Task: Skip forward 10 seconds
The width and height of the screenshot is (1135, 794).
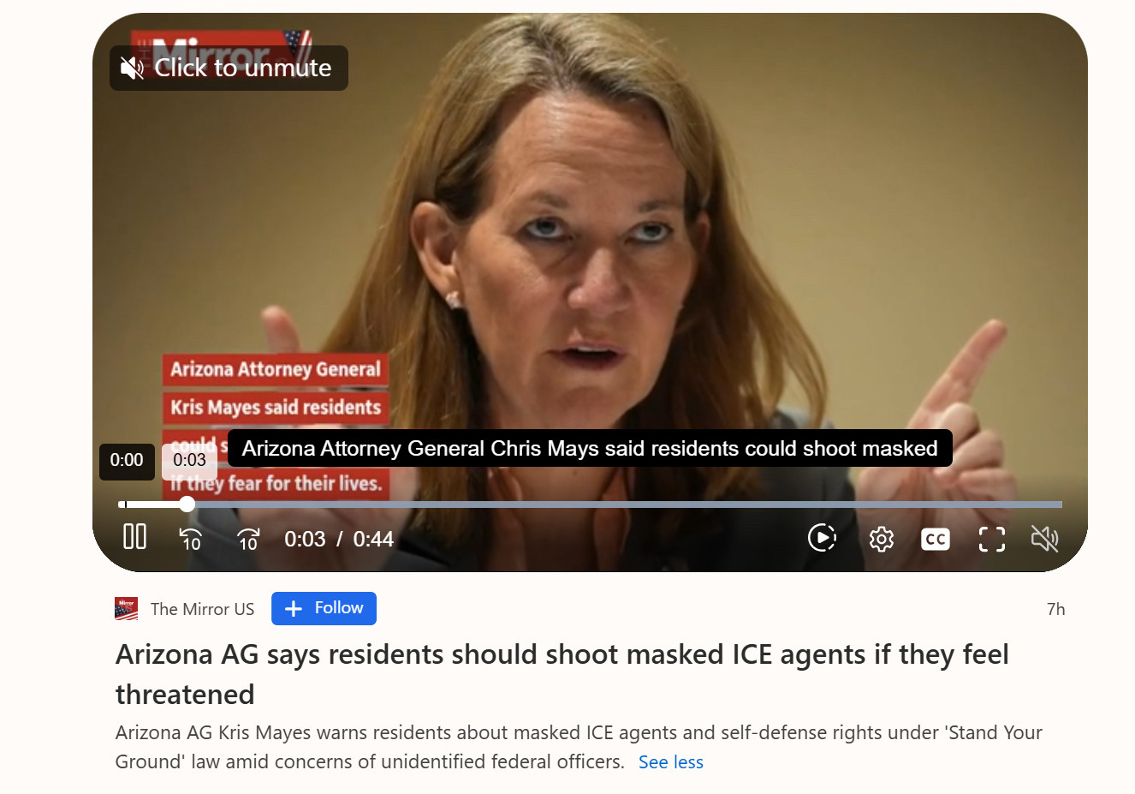Action: click(248, 539)
